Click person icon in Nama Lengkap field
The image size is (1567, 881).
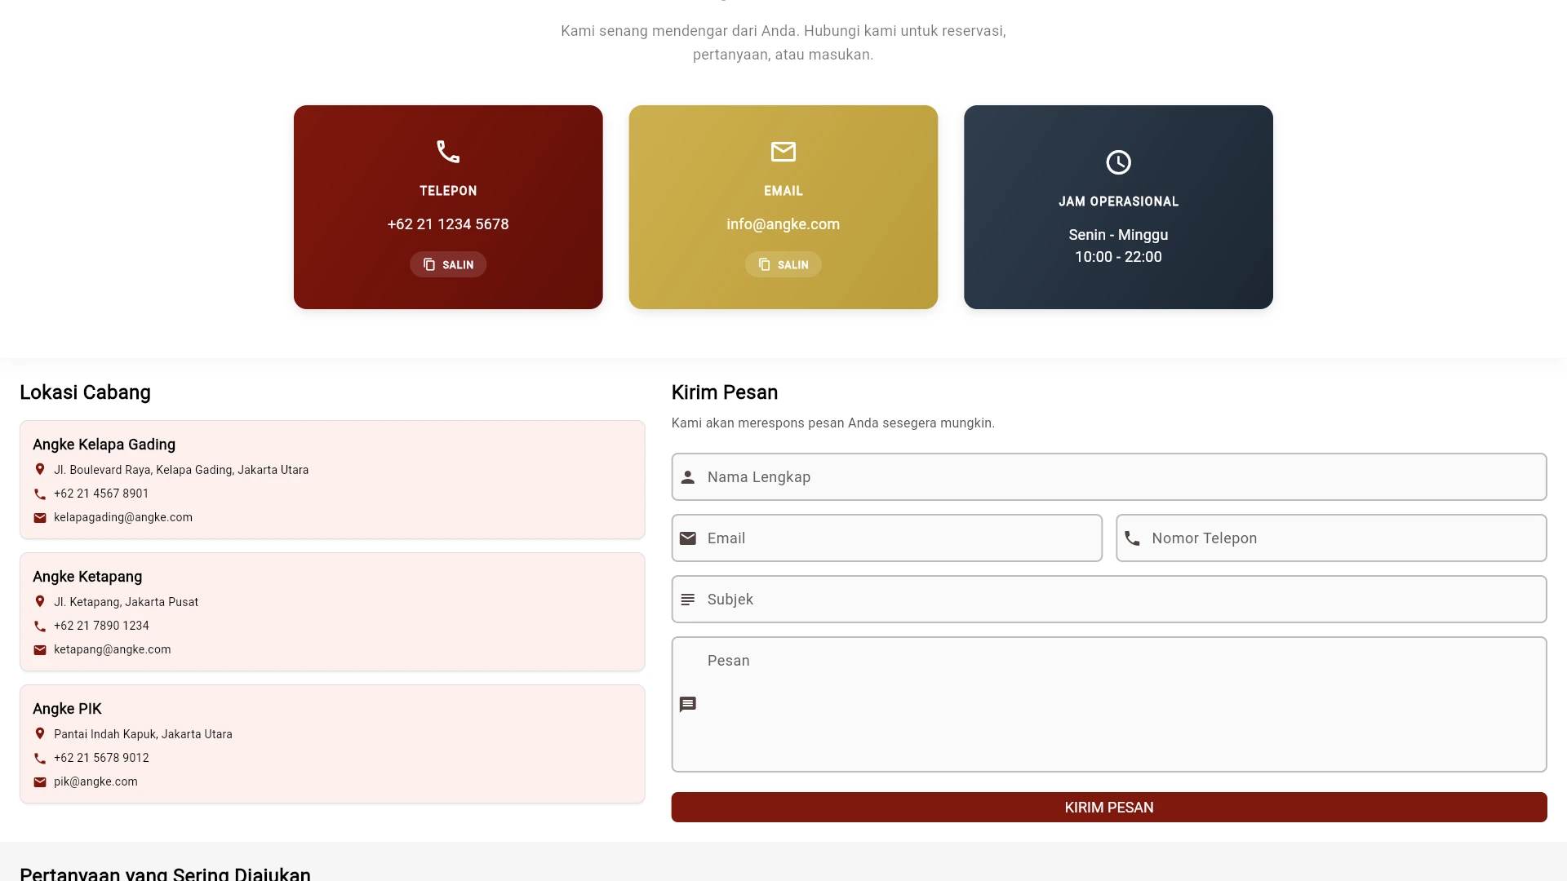688,477
